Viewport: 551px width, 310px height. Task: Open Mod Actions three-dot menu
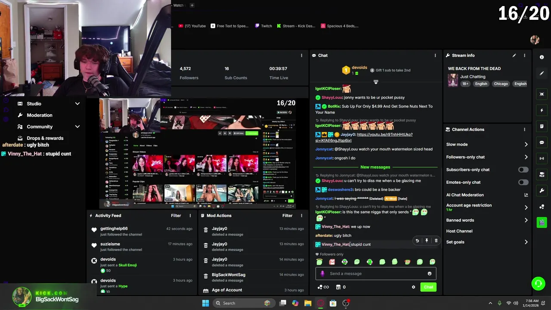301,216
